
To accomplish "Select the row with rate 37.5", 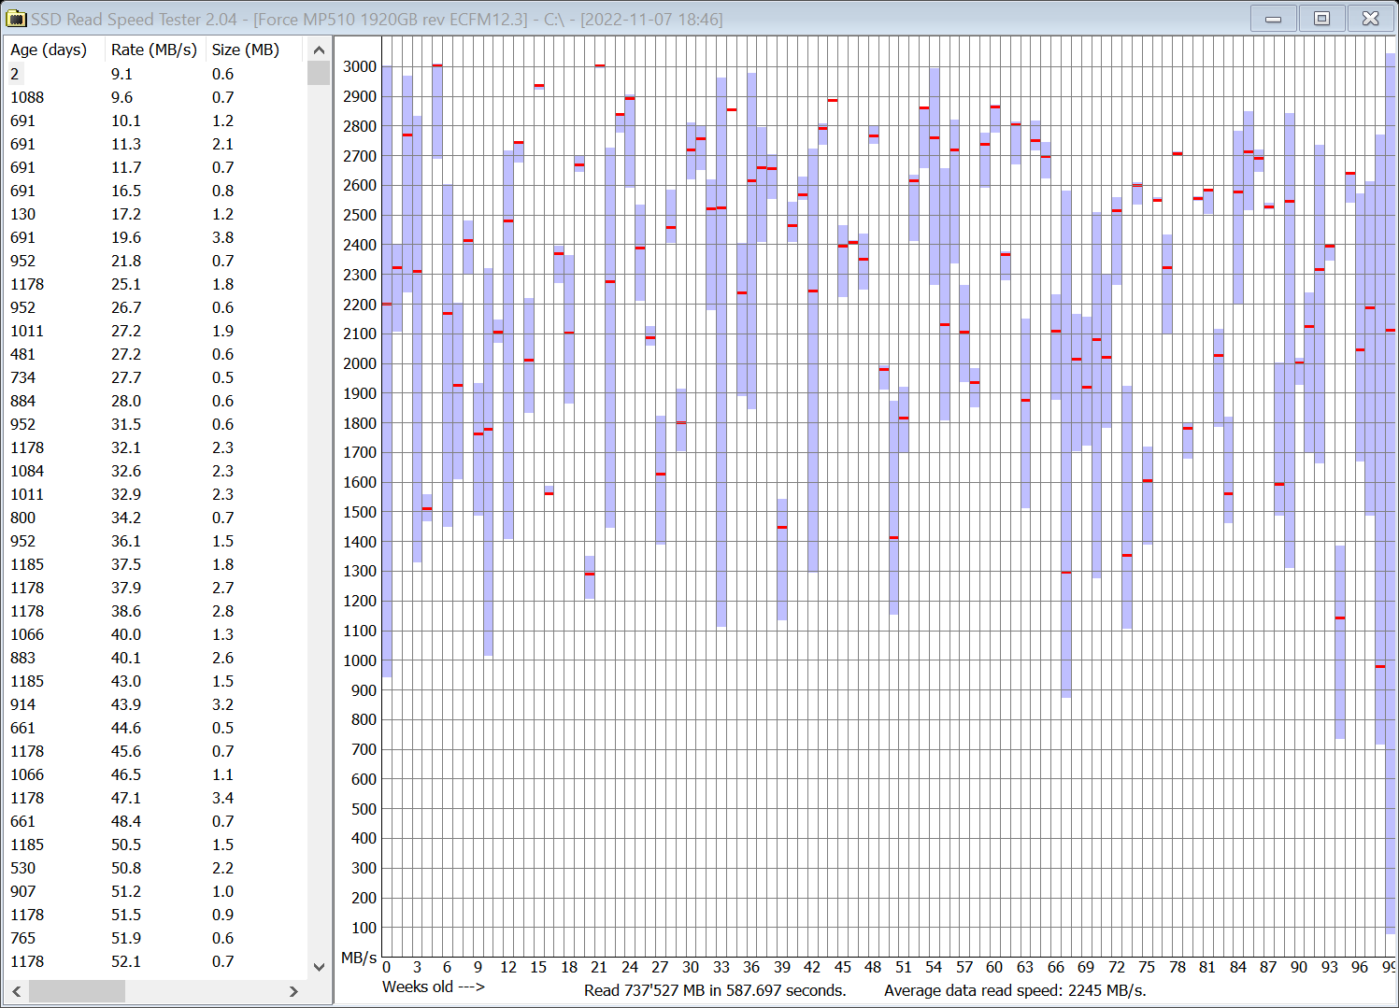I will pos(156,564).
